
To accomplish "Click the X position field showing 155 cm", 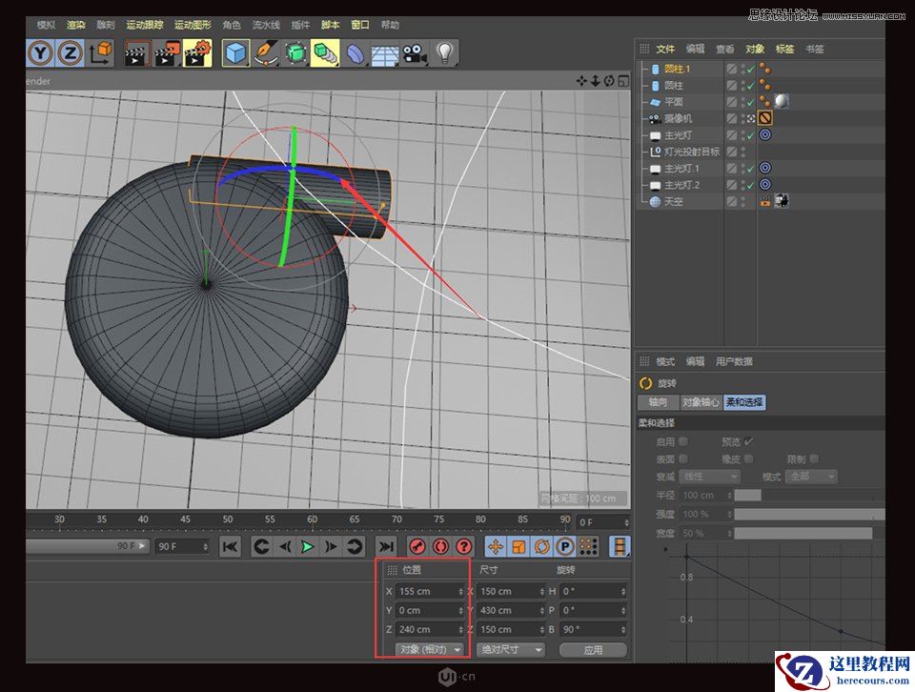I will click(427, 591).
